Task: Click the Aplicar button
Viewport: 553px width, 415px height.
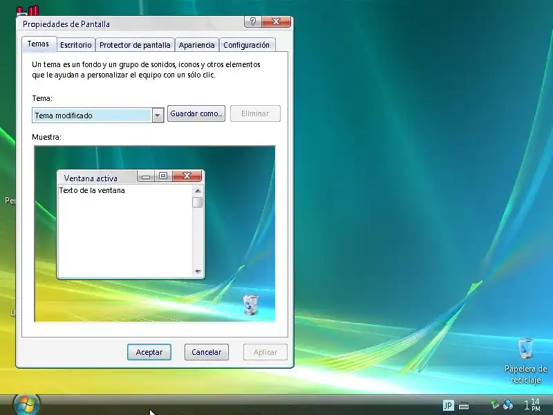Action: [265, 352]
